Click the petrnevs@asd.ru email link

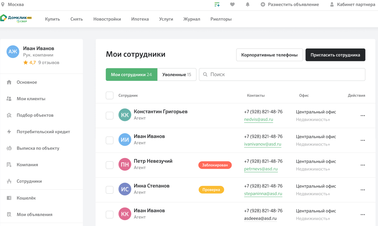pyautogui.click(x=261, y=169)
